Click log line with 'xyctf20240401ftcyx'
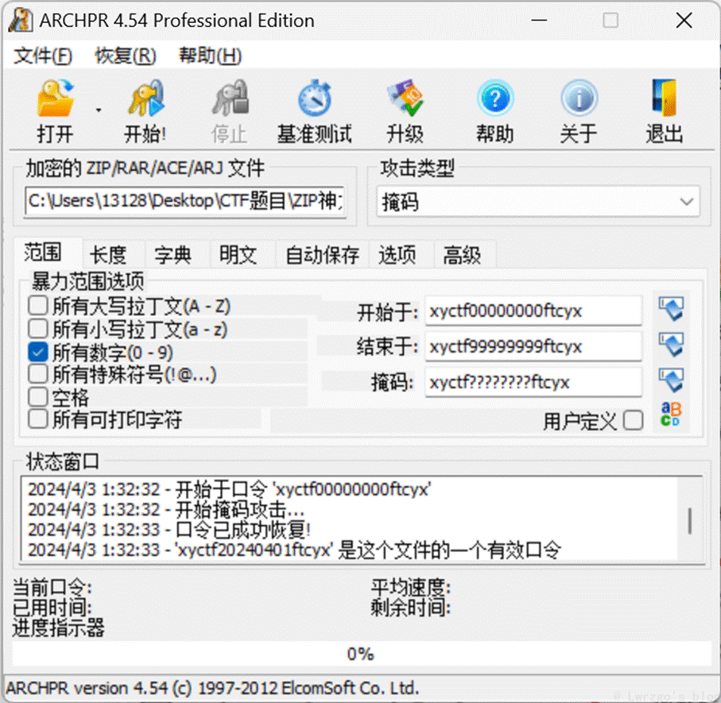Screen dimensions: 721x703 pyautogui.click(x=294, y=550)
